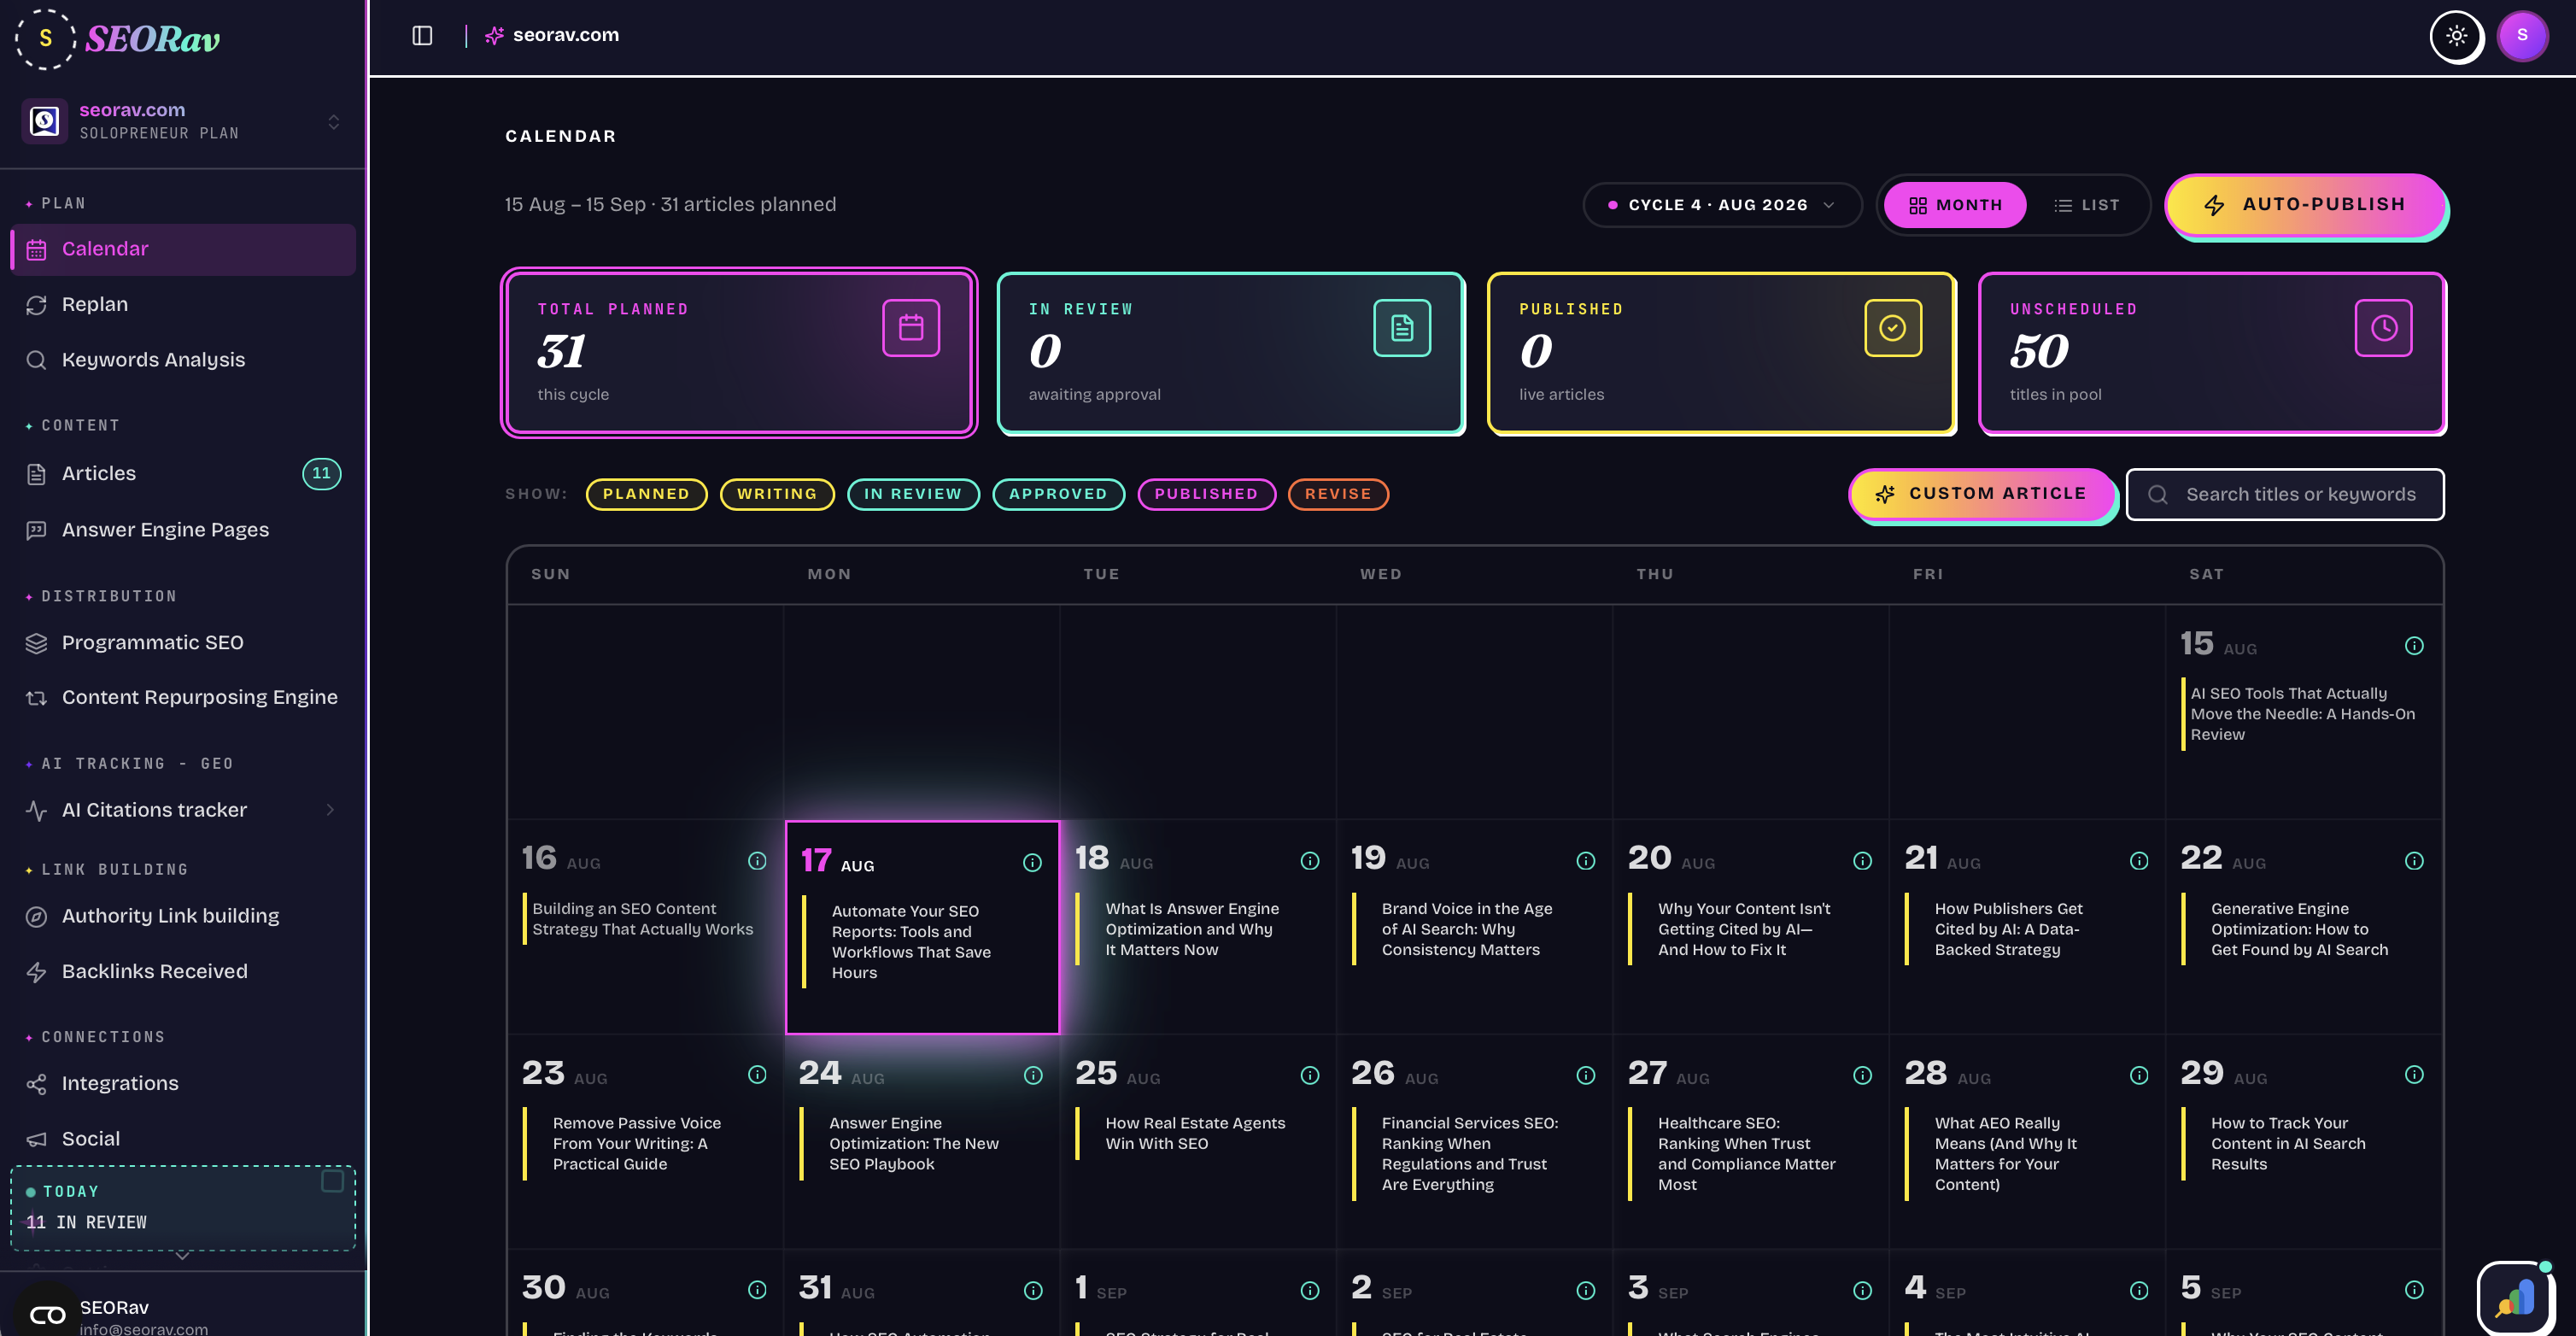Click the Custom Article button

[1982, 494]
